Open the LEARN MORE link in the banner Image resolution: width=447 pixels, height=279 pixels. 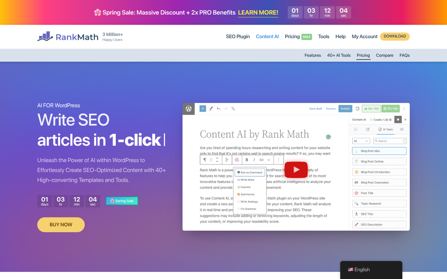coord(258,13)
